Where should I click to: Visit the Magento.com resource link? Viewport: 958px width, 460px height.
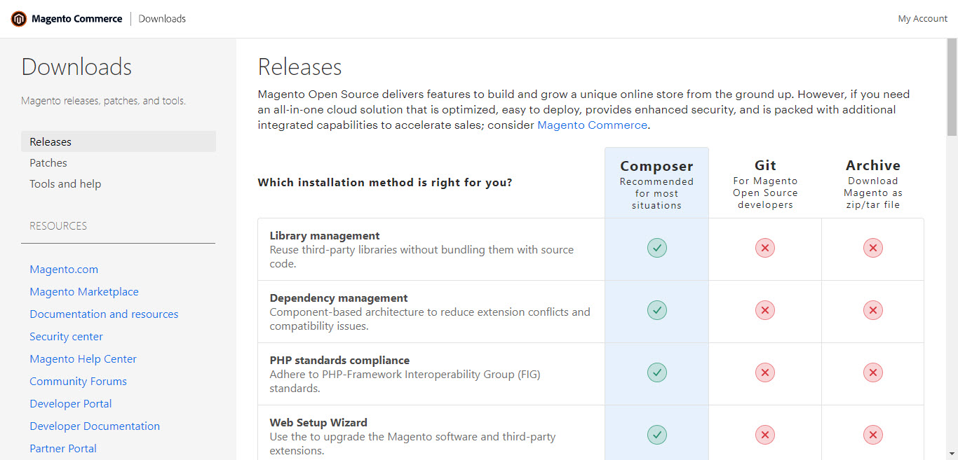tap(64, 270)
